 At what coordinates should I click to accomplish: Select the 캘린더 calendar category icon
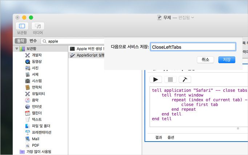(x=28, y=113)
